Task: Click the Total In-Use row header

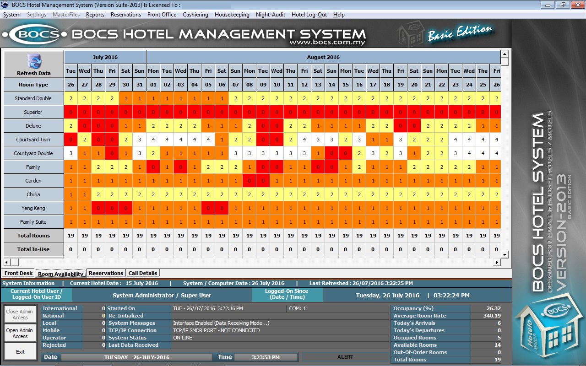Action: (x=33, y=249)
